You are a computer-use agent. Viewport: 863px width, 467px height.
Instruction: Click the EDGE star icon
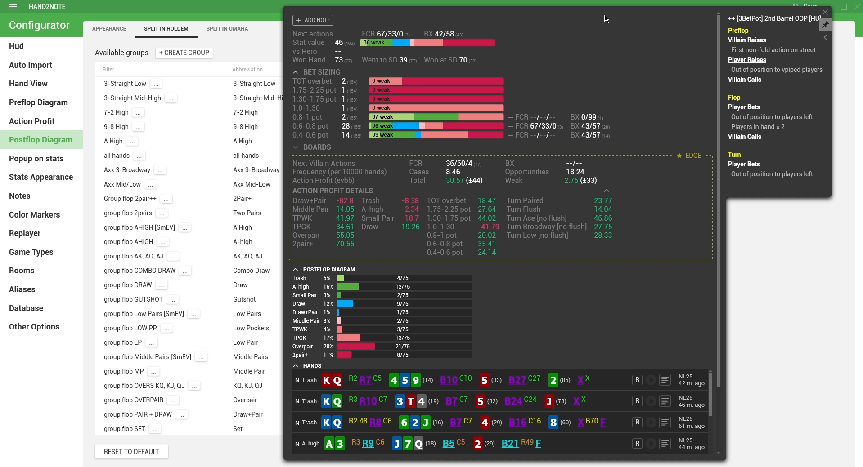pos(679,156)
